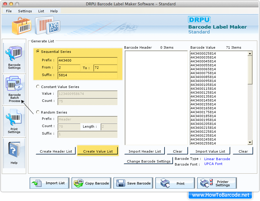The image size is (260, 201).
Task: Click the To field containing 72
Action: click(x=105, y=68)
